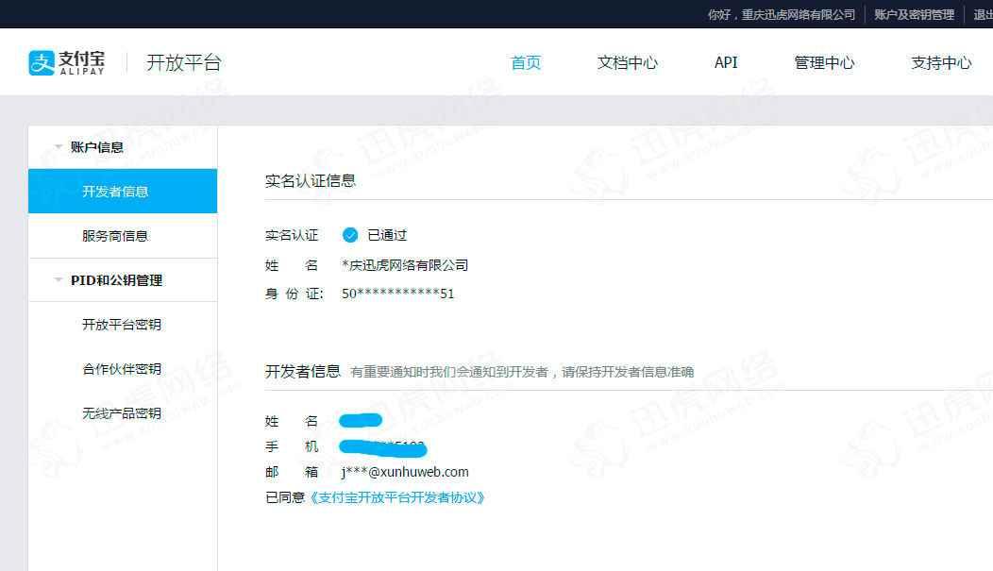Viewport: 993px width, 571px height.
Task: Collapse the PID和公钥管理 section arrow
Action: tap(59, 280)
